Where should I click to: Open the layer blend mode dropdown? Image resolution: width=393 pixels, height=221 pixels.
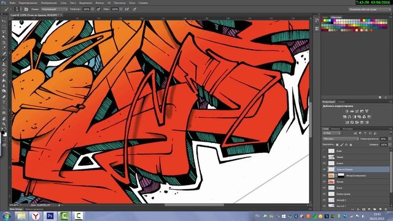pos(341,139)
